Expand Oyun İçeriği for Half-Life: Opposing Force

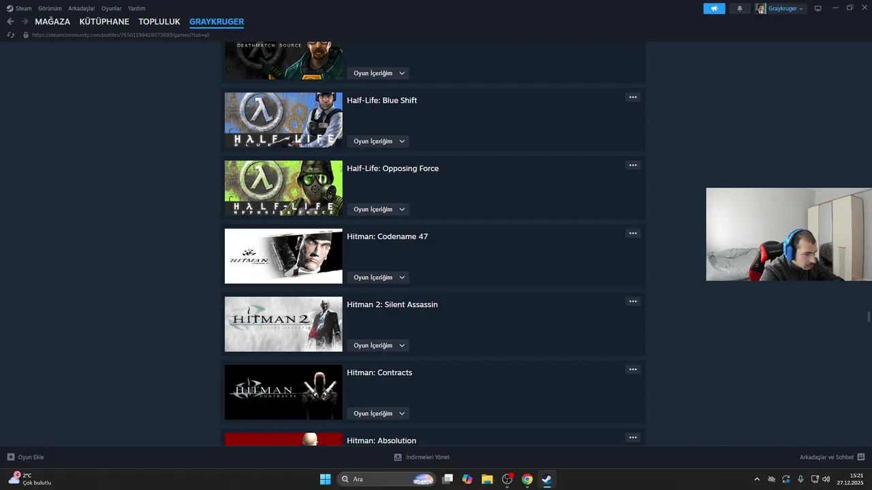point(378,210)
